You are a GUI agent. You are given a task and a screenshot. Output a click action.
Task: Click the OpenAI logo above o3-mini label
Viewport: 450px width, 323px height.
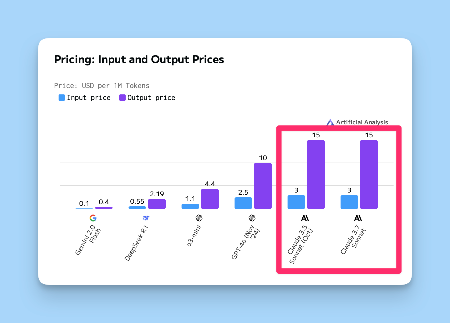pyautogui.click(x=199, y=218)
